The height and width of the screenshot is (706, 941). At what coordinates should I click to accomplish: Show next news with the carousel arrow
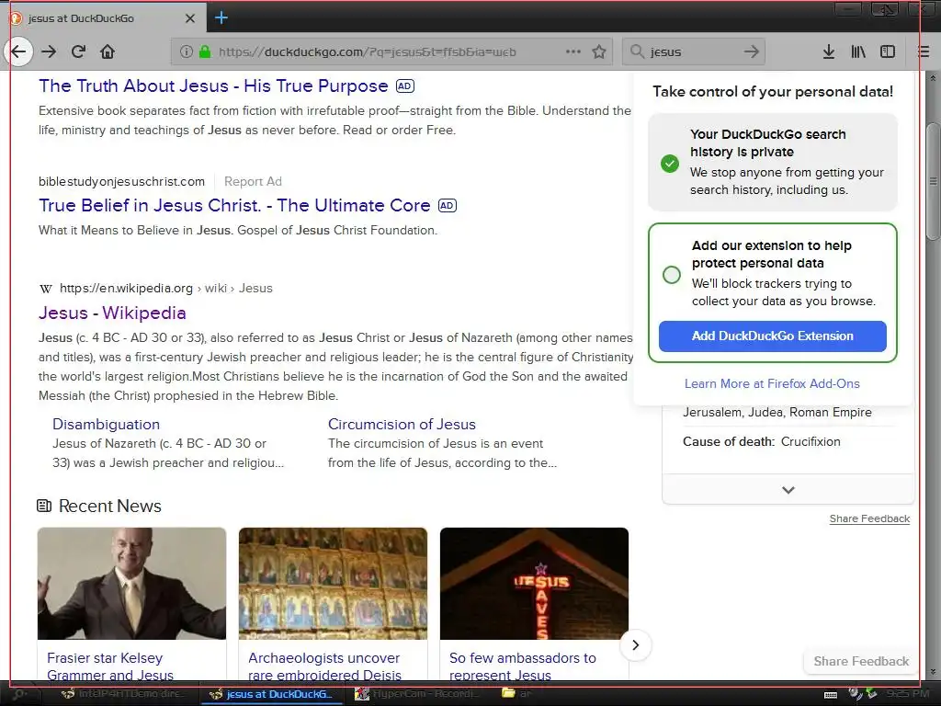point(635,645)
